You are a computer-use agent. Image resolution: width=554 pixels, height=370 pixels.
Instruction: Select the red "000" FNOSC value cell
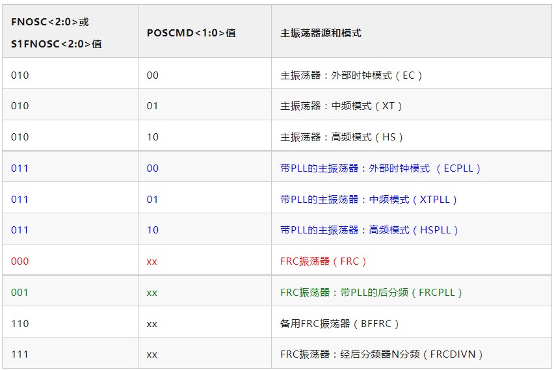pyautogui.click(x=70, y=259)
